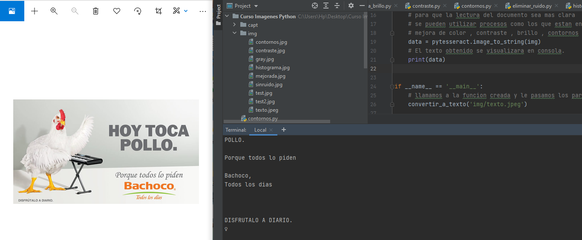582x240 pixels.
Task: Delete the photo with trash icon
Action: click(96, 11)
